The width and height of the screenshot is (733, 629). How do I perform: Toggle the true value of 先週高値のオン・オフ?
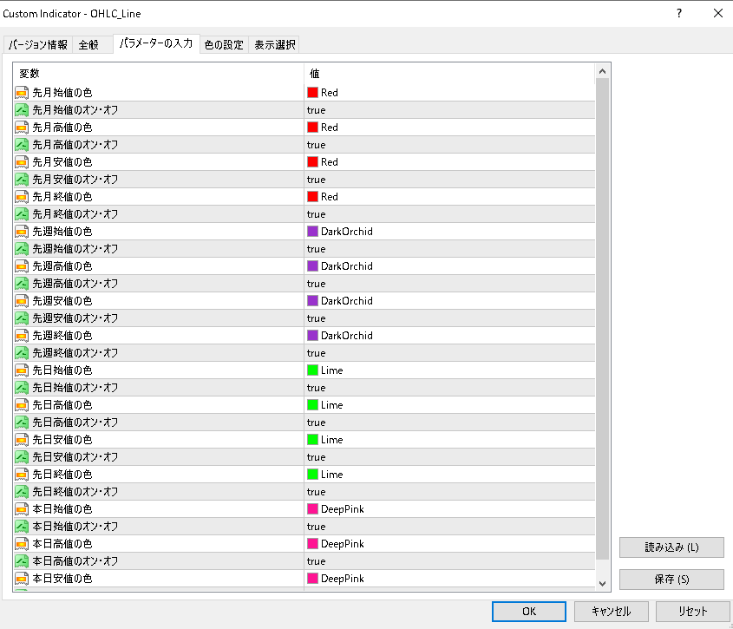316,284
